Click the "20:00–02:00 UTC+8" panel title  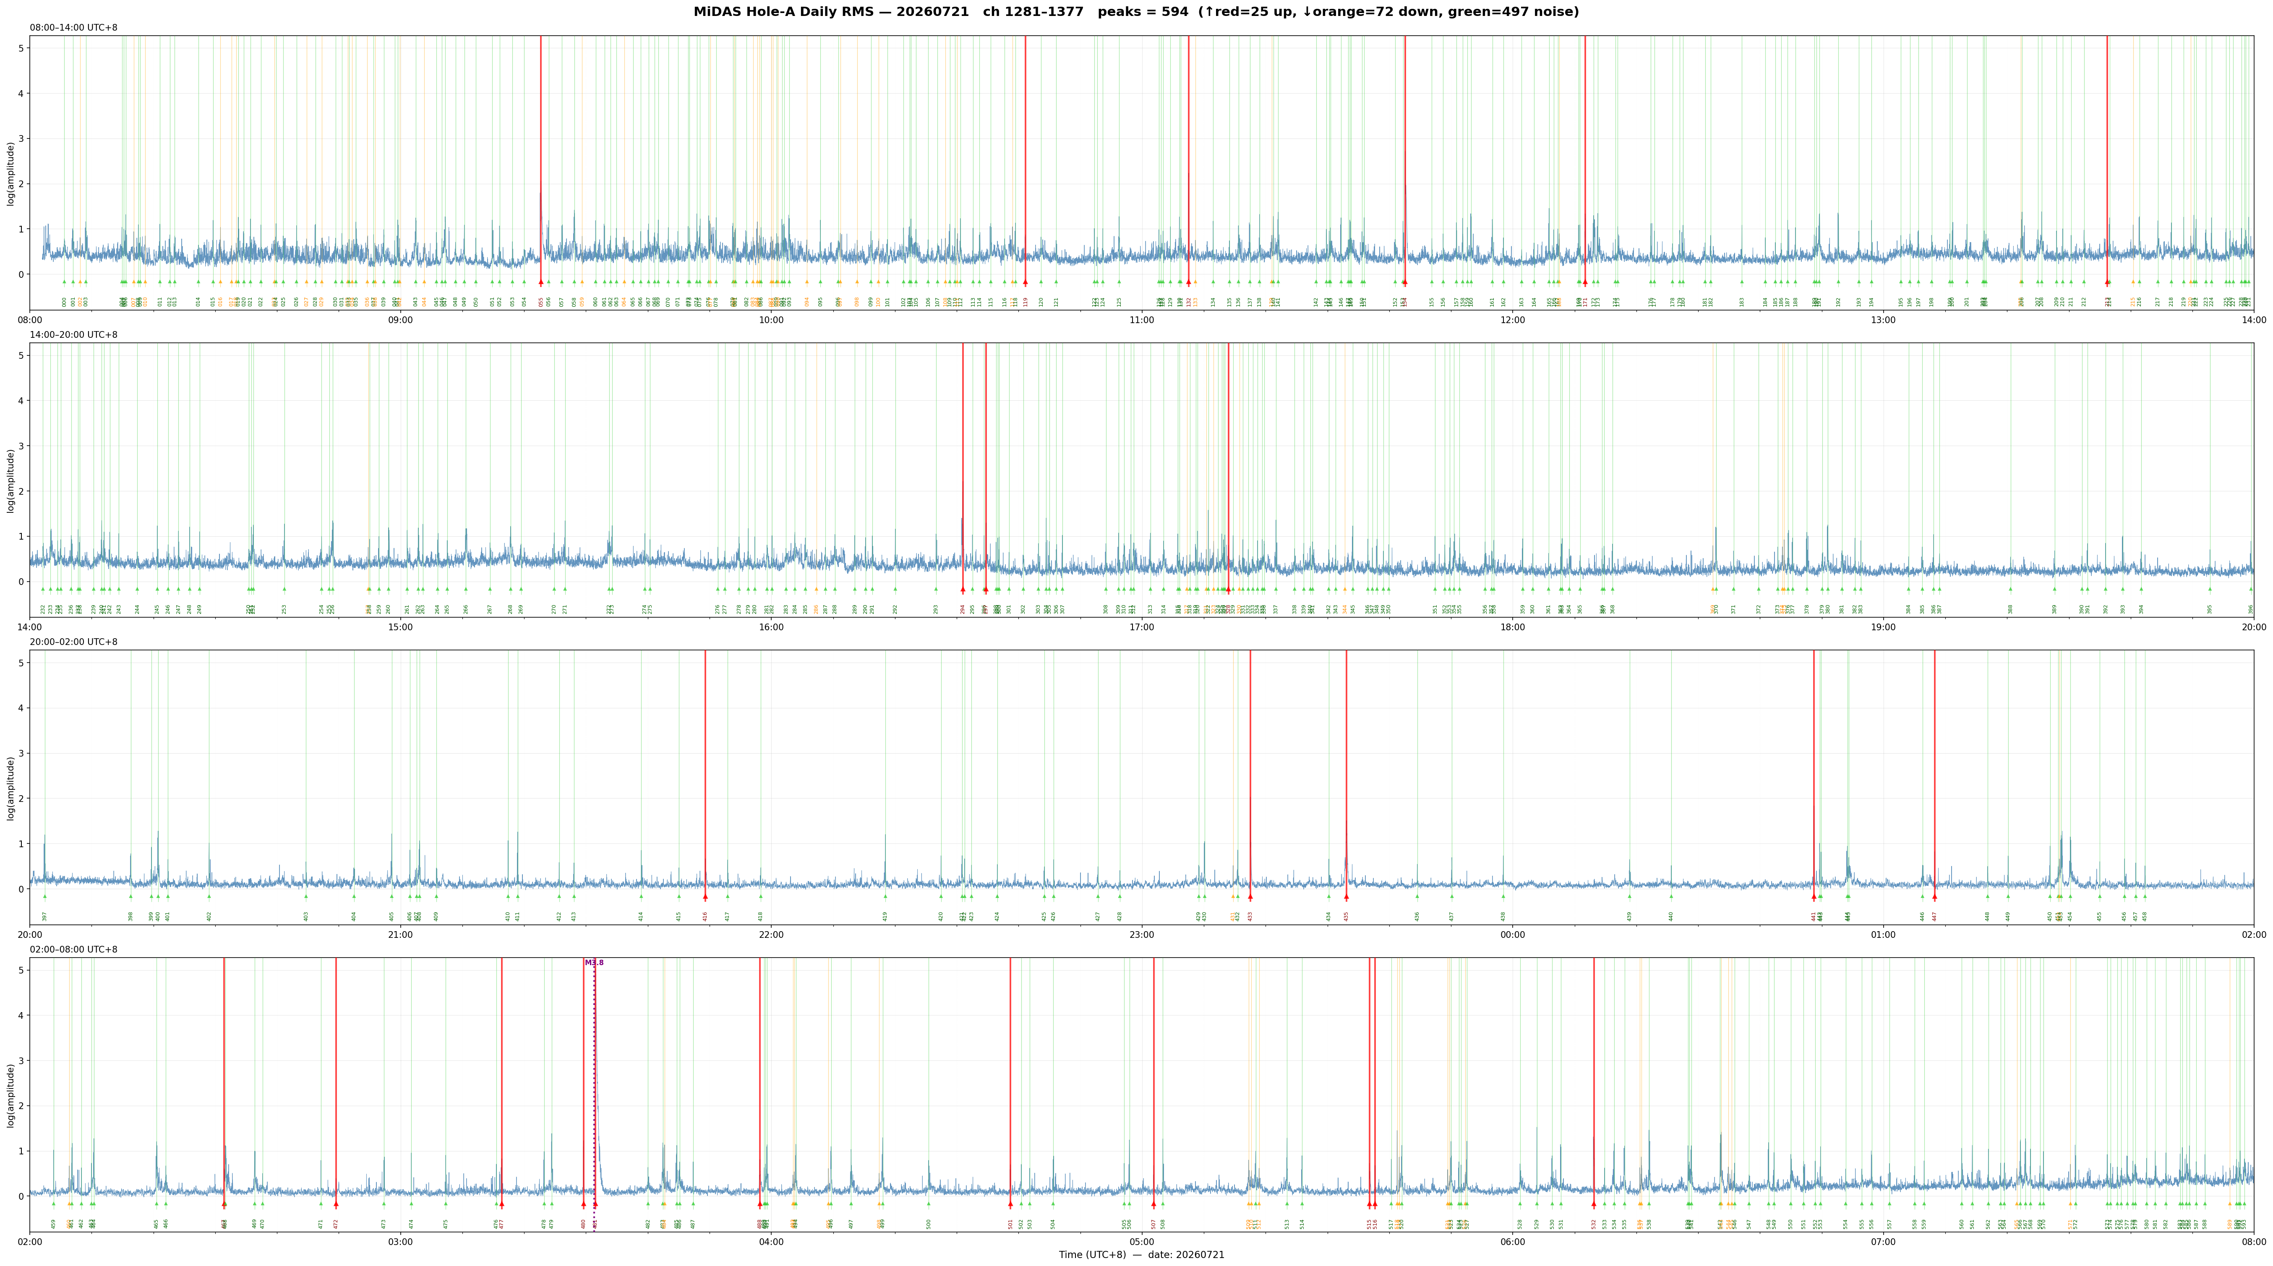click(x=74, y=642)
